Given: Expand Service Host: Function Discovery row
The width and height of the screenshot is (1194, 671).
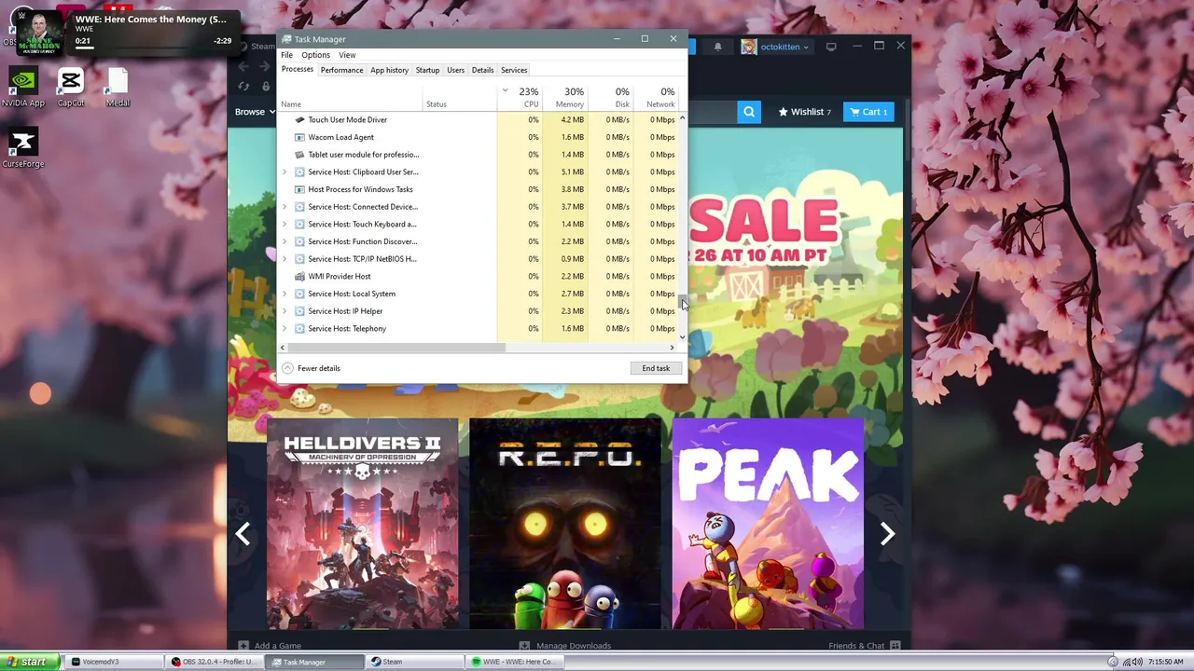Looking at the screenshot, I should [x=285, y=241].
